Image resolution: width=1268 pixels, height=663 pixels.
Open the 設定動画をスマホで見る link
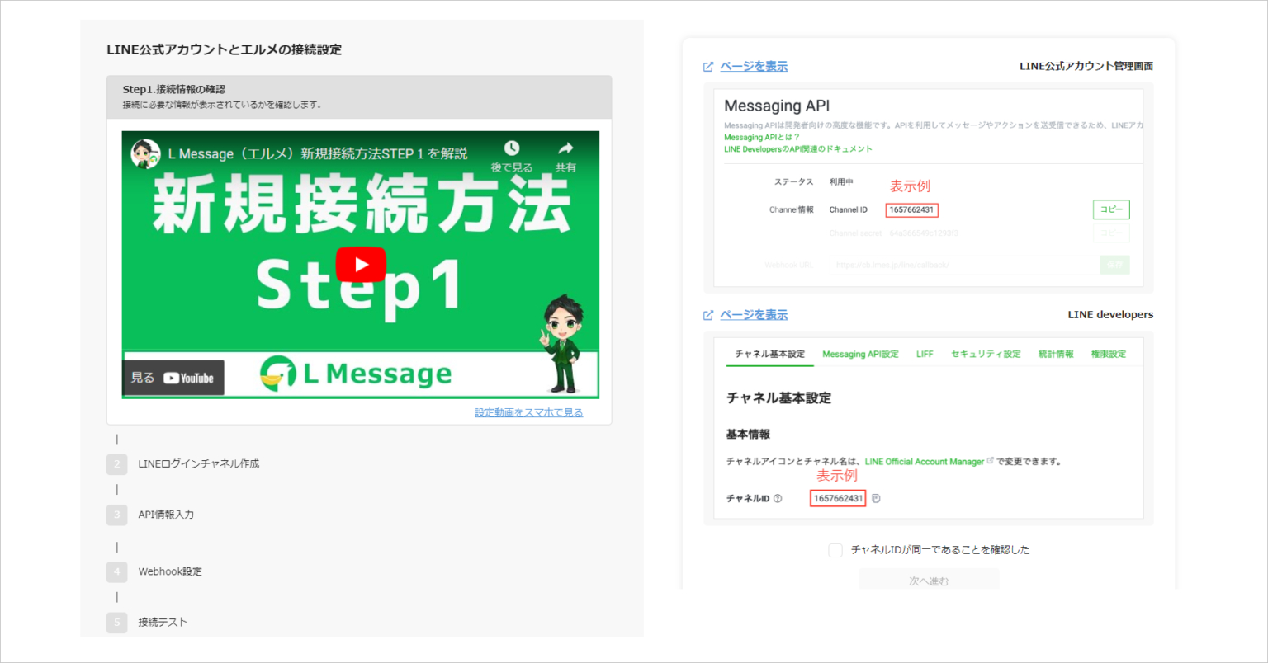(x=528, y=412)
